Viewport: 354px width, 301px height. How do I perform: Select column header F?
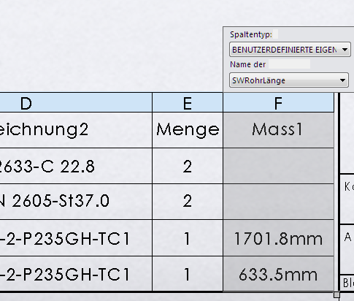point(278,103)
